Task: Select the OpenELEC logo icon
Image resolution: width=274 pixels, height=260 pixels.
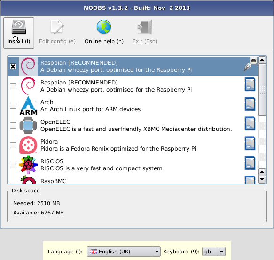Action: (28, 125)
